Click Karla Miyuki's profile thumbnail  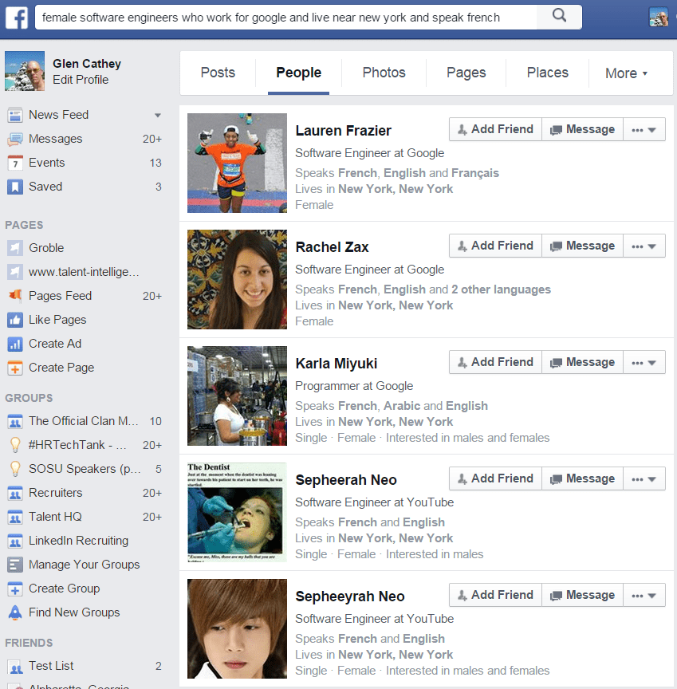[x=237, y=396]
